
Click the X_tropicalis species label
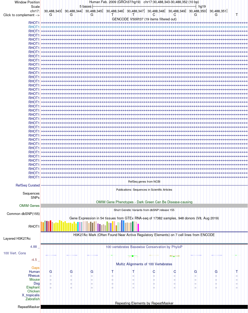coord(31,295)
